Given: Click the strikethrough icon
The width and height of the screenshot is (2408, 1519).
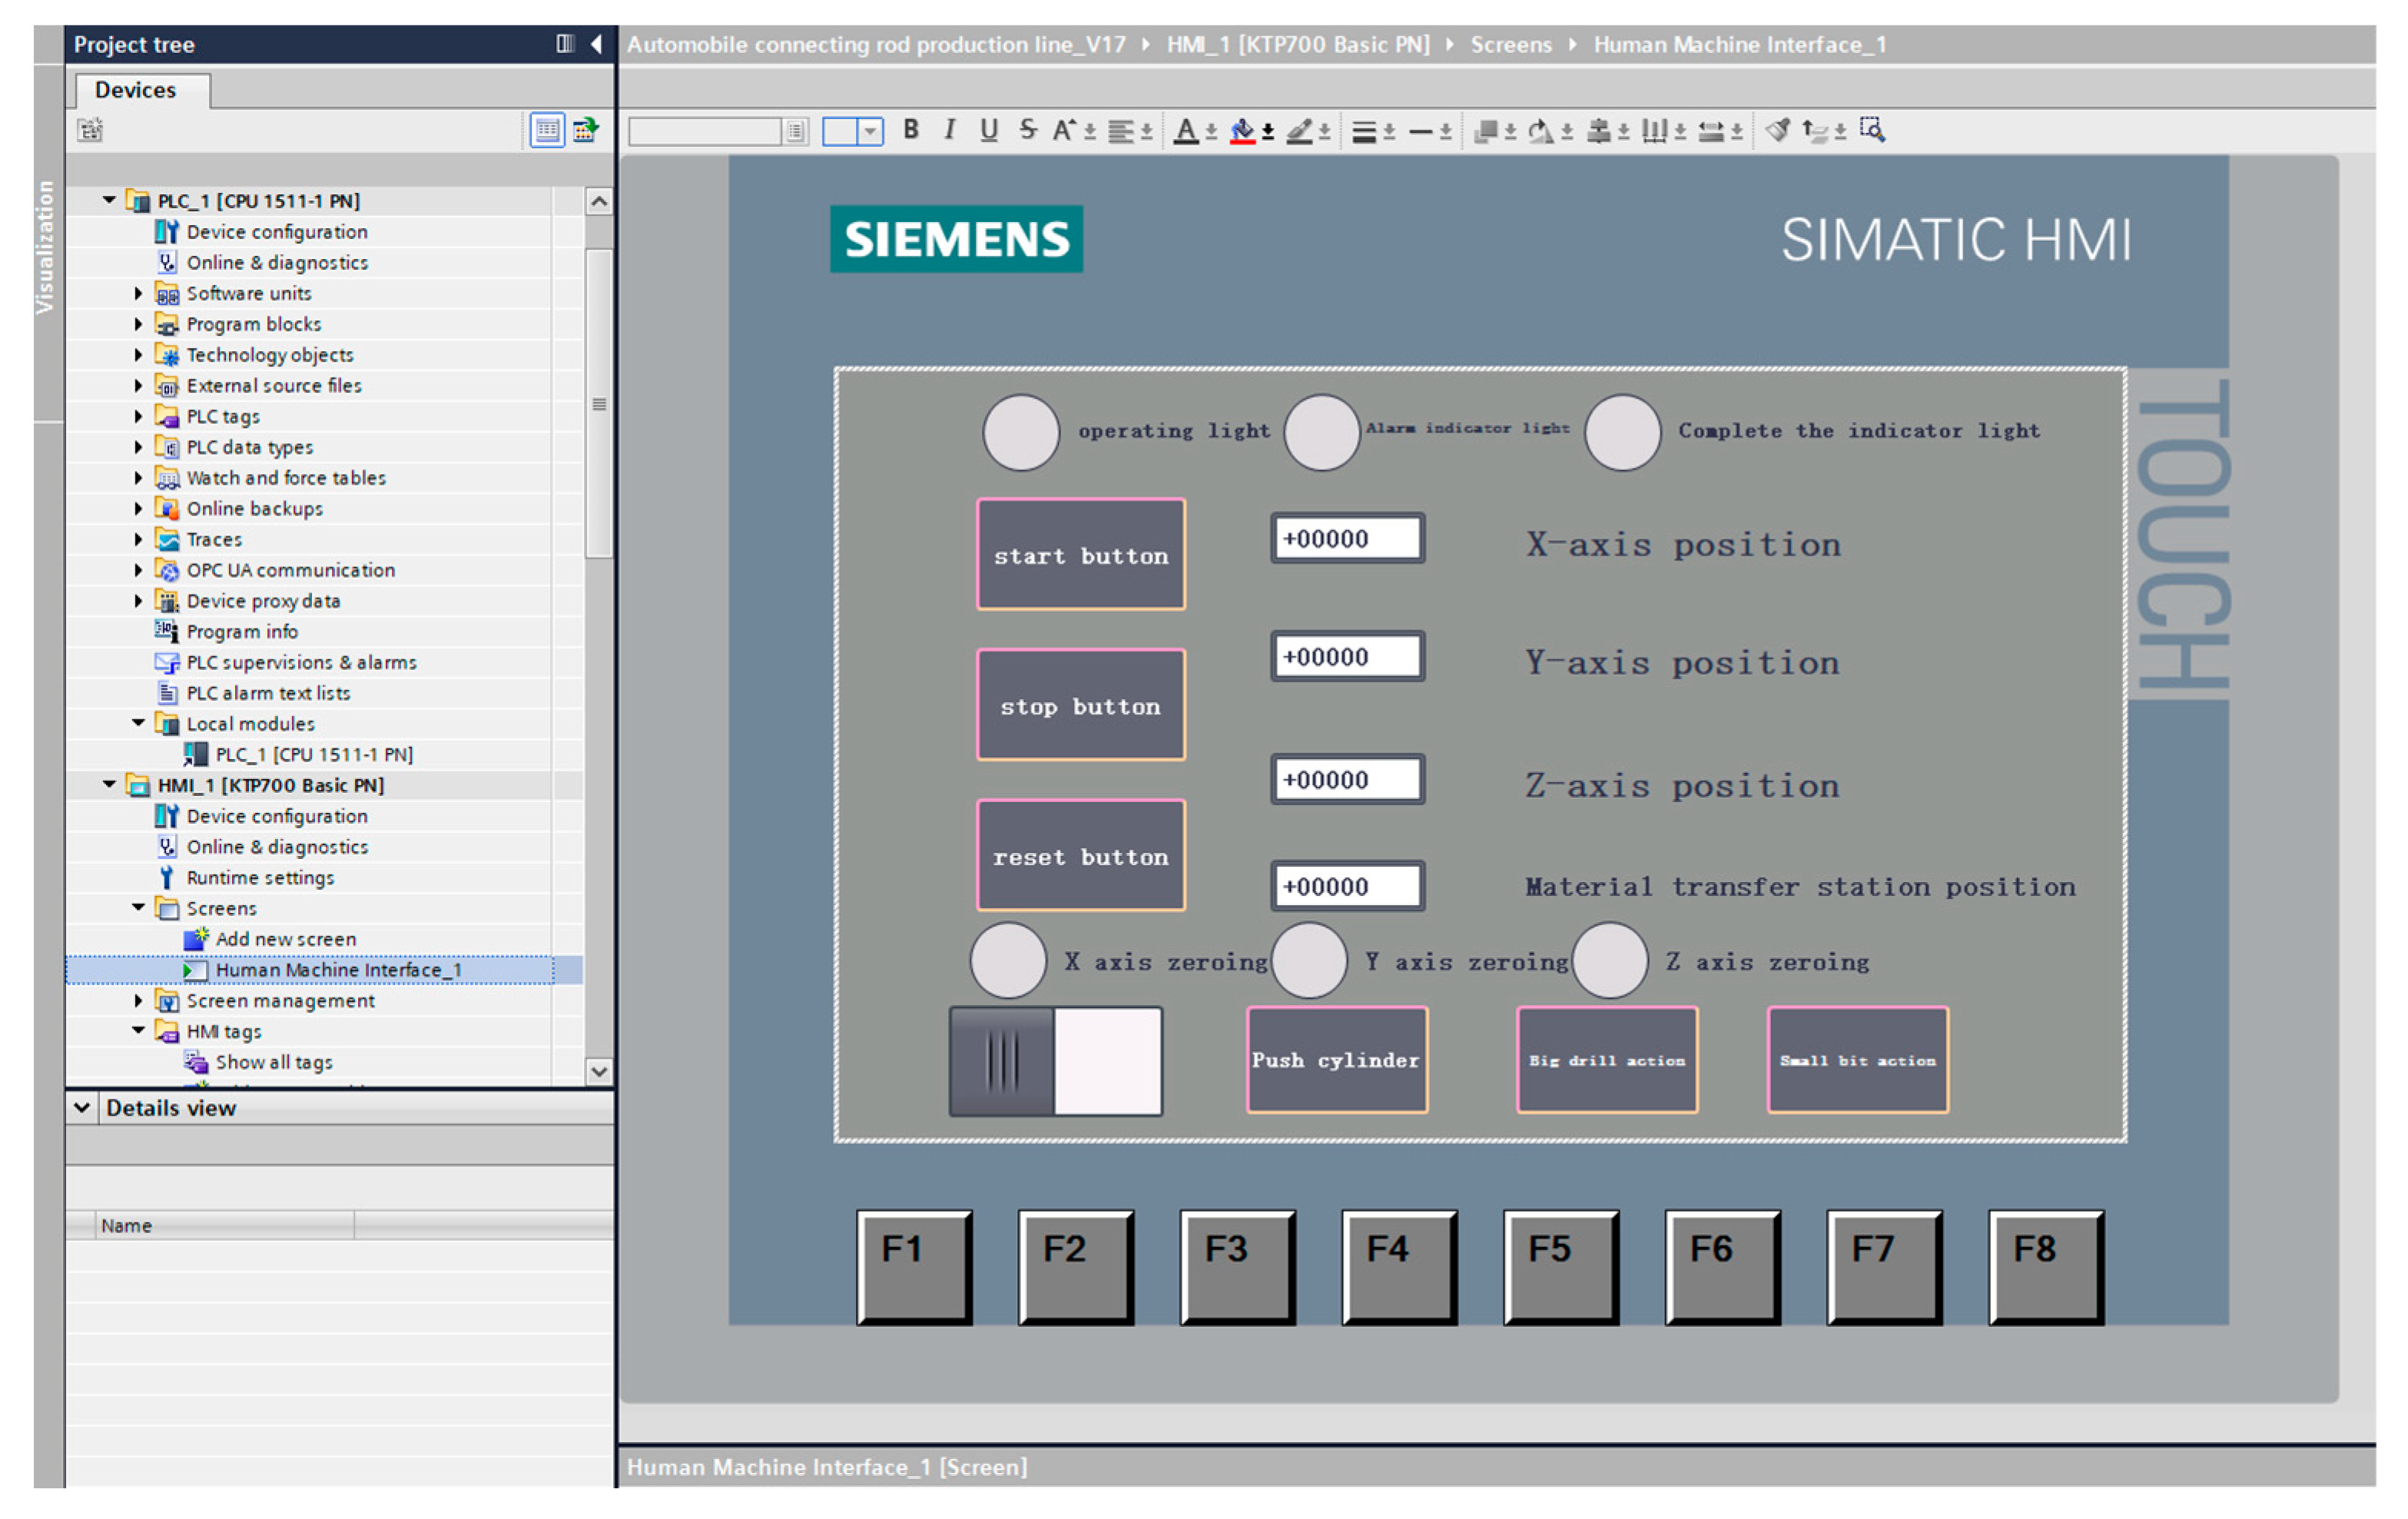Looking at the screenshot, I should pos(1027,130).
